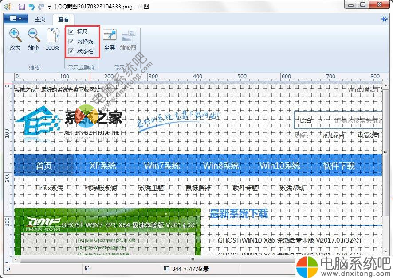
Task: Click the Thumbnail (缩略图) icon
Action: click(128, 36)
